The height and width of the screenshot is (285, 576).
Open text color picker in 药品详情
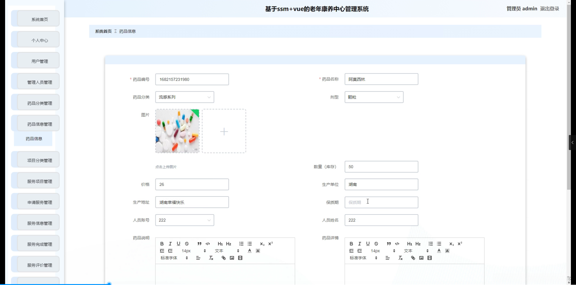[x=439, y=251]
